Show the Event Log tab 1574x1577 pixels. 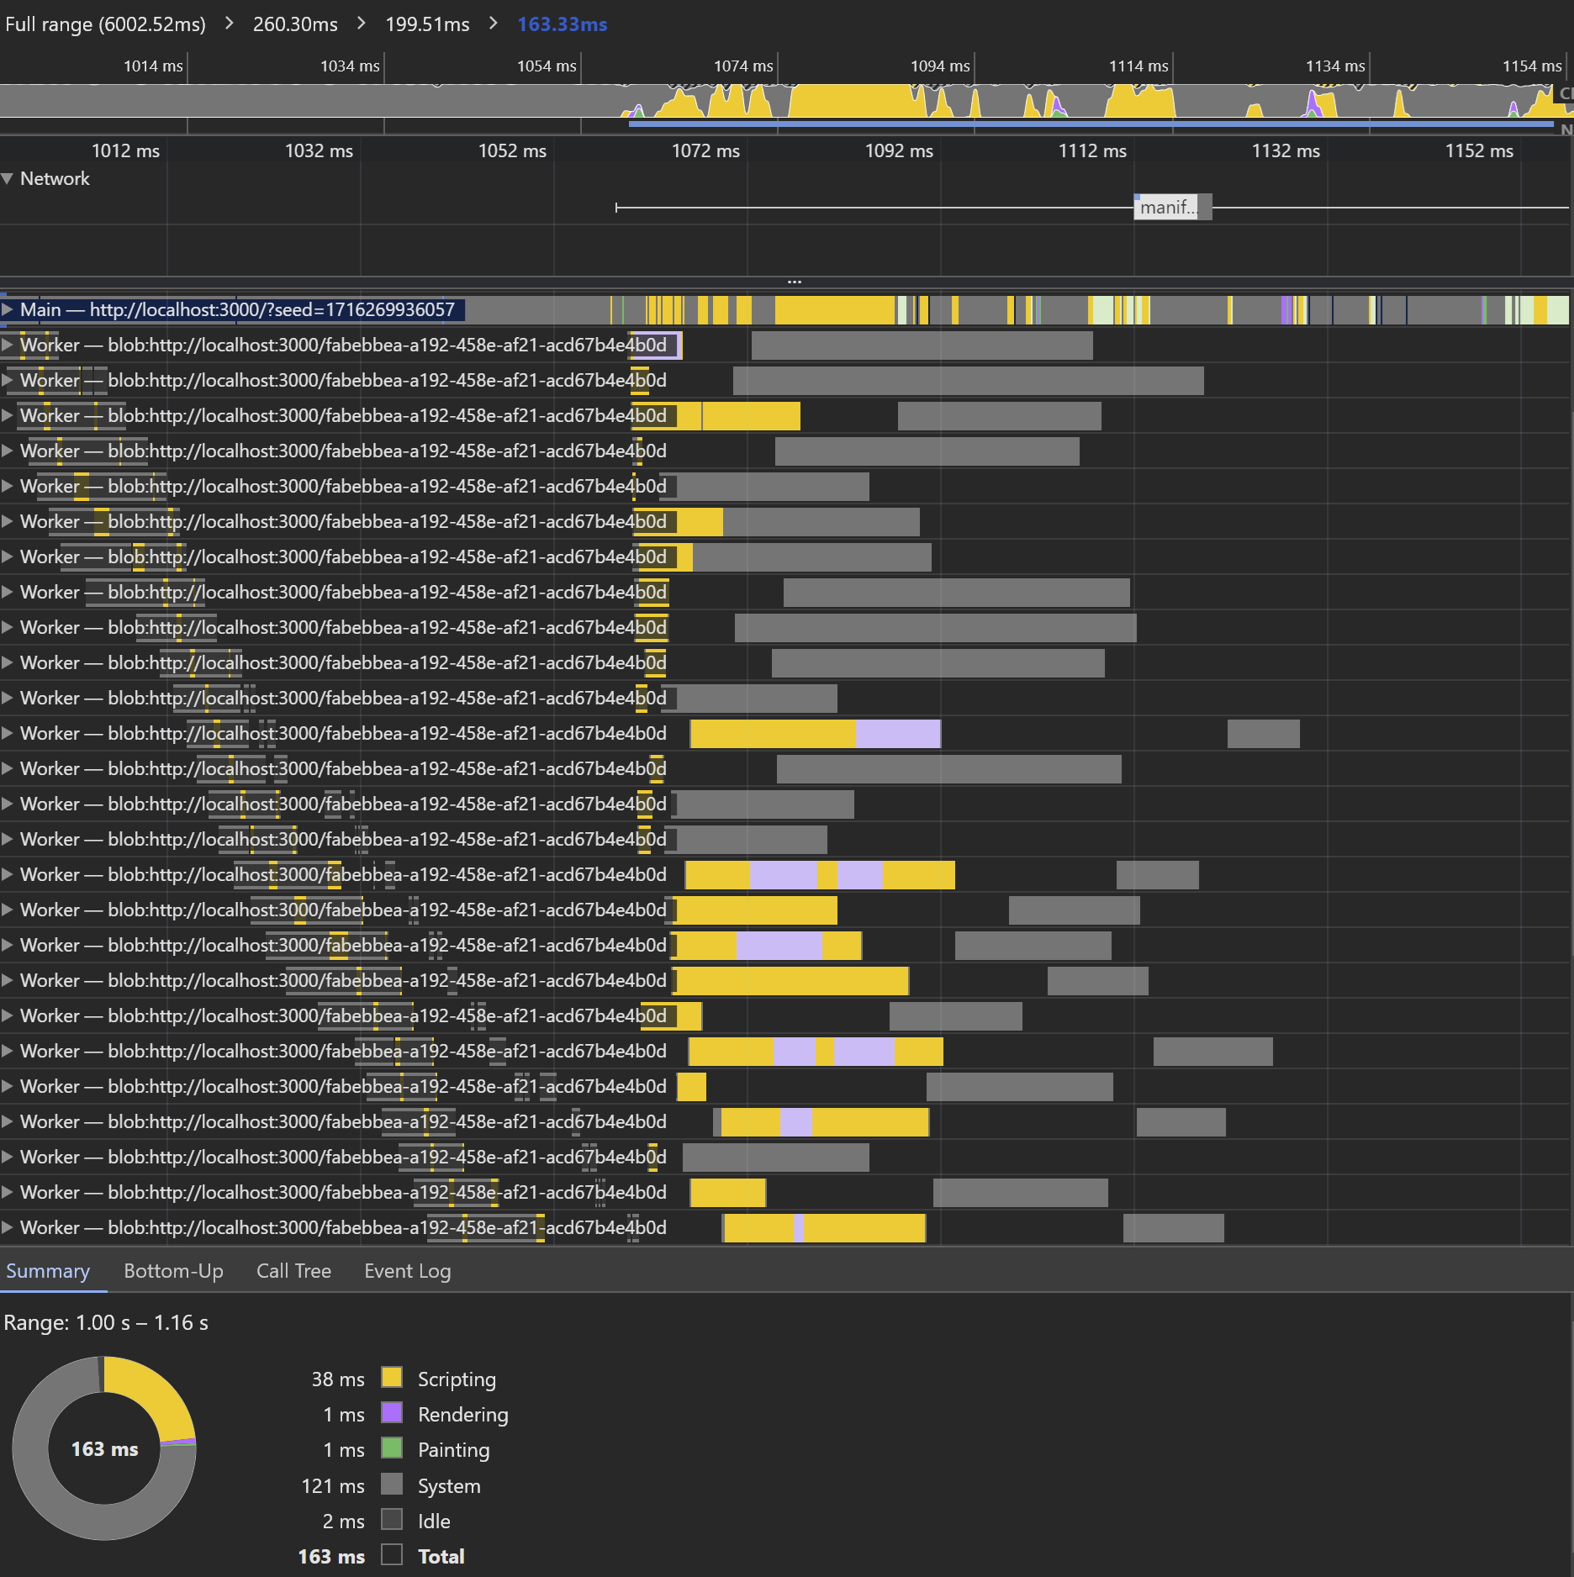pos(407,1271)
